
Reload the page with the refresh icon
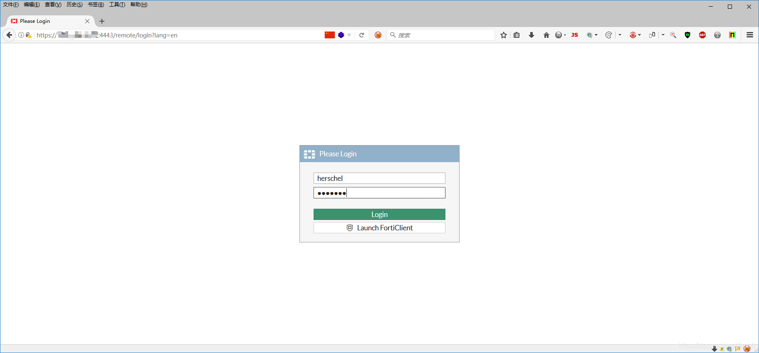point(362,35)
